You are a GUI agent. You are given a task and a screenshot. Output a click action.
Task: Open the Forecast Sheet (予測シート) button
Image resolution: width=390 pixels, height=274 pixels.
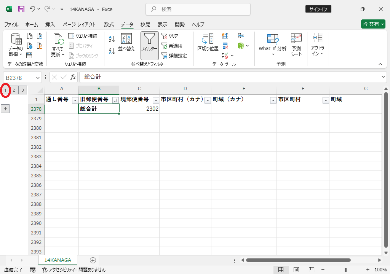(x=296, y=45)
